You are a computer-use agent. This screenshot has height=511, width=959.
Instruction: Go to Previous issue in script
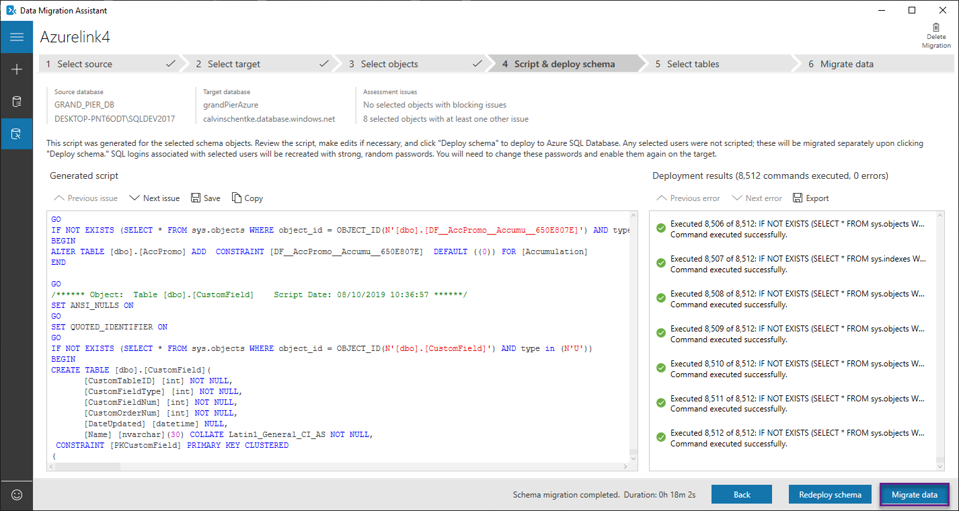[86, 198]
